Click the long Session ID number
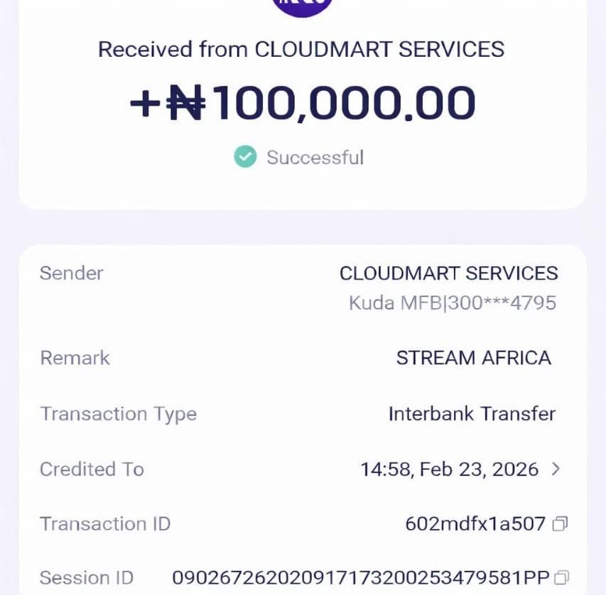Image resolution: width=606 pixels, height=595 pixels. pos(361,577)
